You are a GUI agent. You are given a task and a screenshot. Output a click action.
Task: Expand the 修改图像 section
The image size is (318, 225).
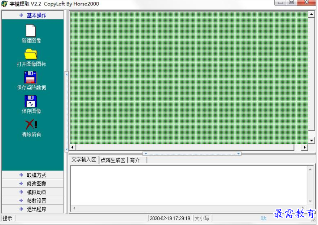(x=32, y=184)
